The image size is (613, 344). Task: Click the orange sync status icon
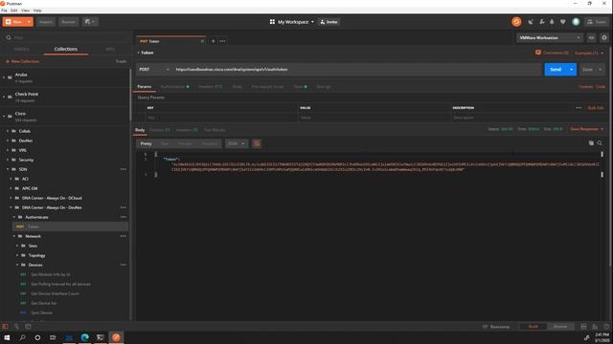[x=516, y=22]
